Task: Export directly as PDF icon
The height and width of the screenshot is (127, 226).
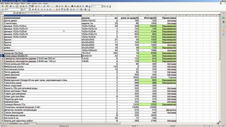Action: (20, 6)
